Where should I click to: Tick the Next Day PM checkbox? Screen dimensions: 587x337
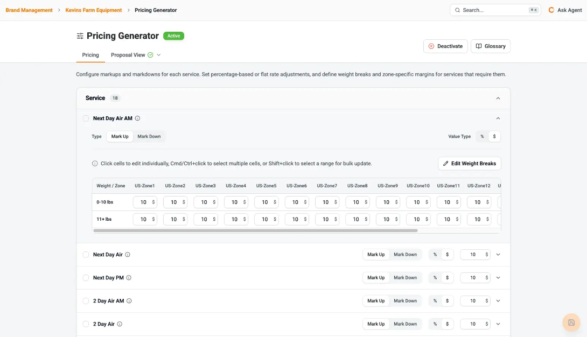click(86, 278)
